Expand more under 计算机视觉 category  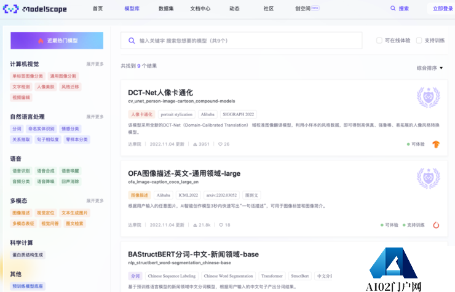pos(95,64)
